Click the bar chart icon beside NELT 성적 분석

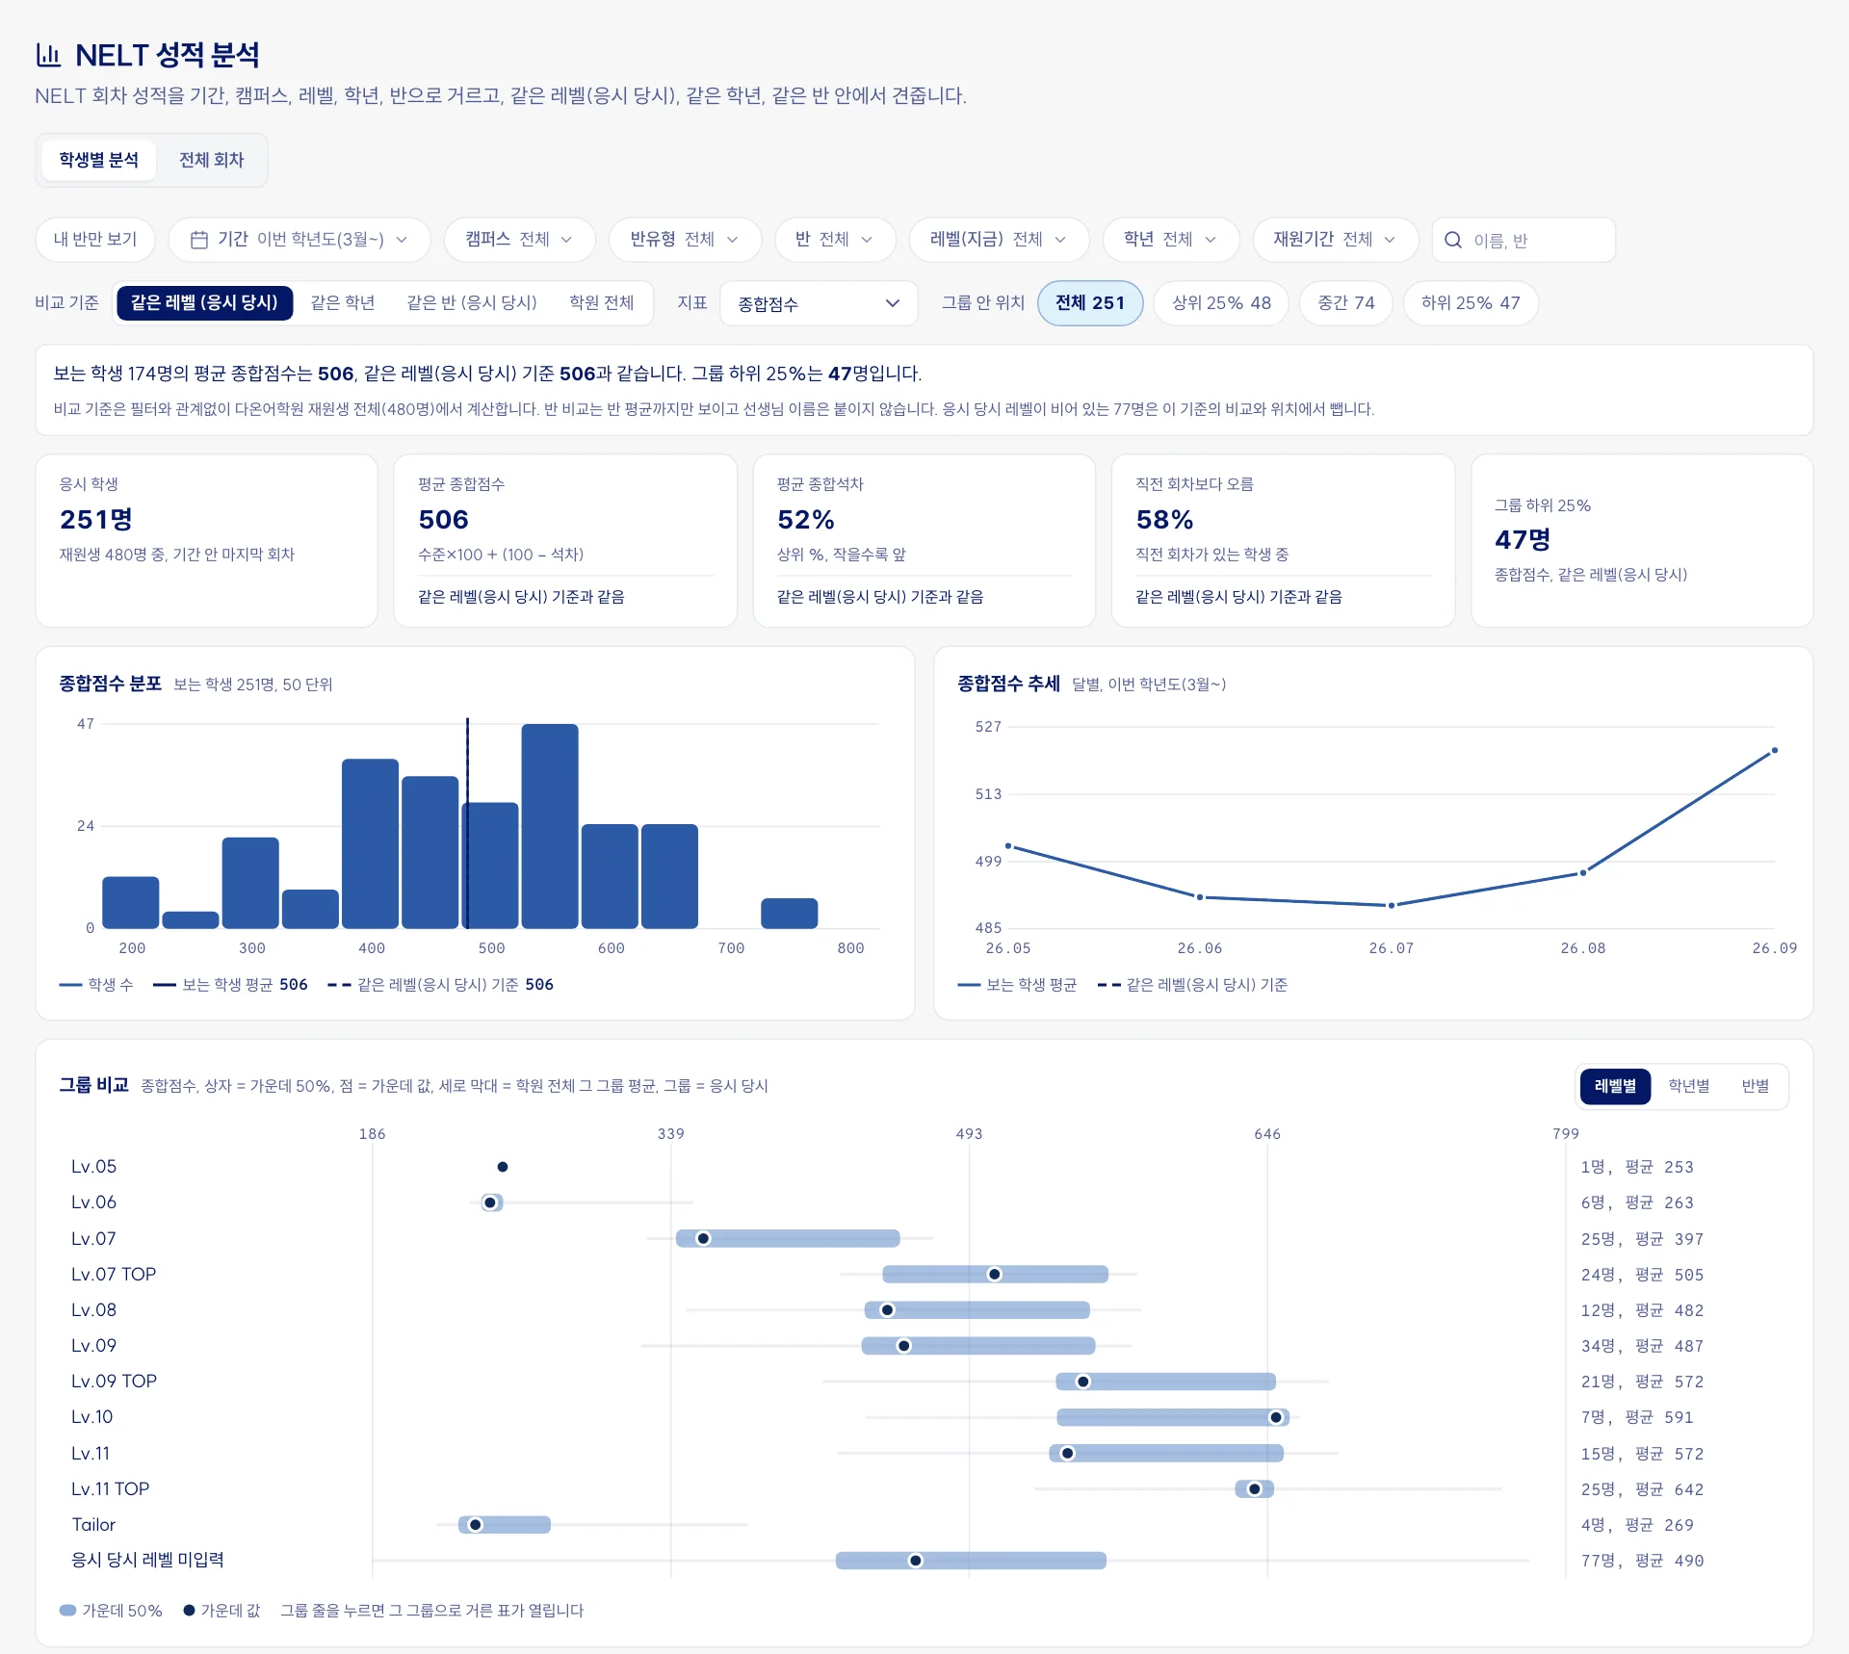[x=48, y=55]
